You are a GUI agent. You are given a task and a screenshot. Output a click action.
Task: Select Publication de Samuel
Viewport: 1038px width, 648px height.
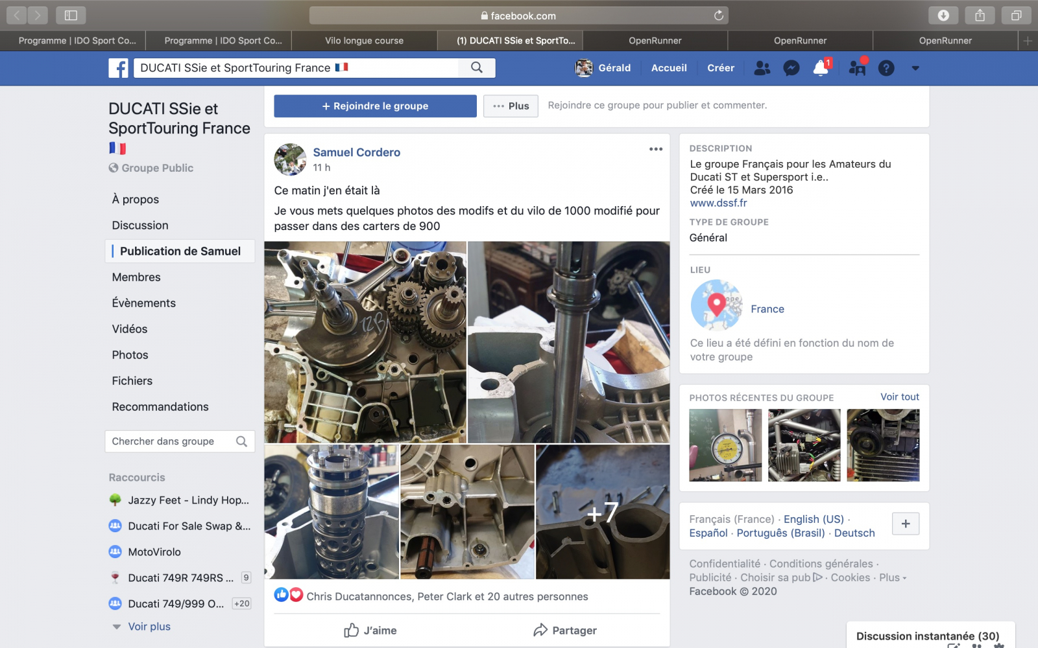point(180,251)
